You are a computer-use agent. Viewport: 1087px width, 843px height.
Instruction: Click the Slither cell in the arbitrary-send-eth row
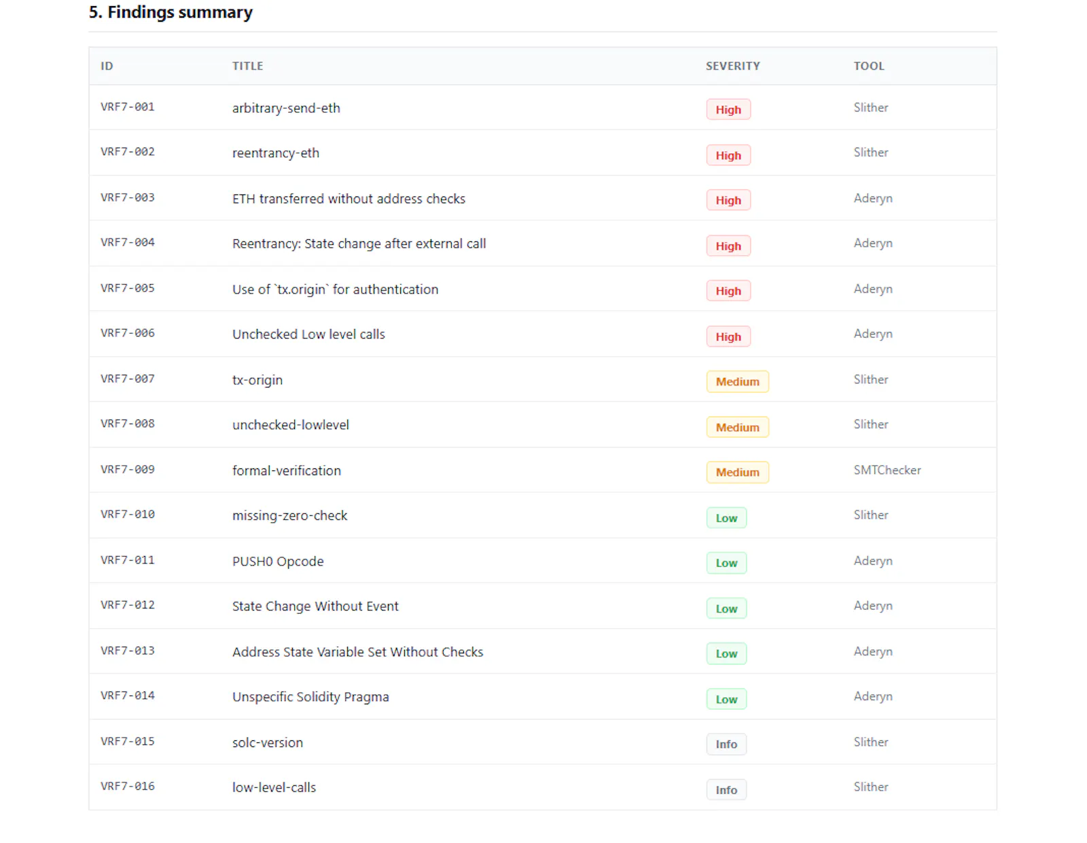pos(871,107)
